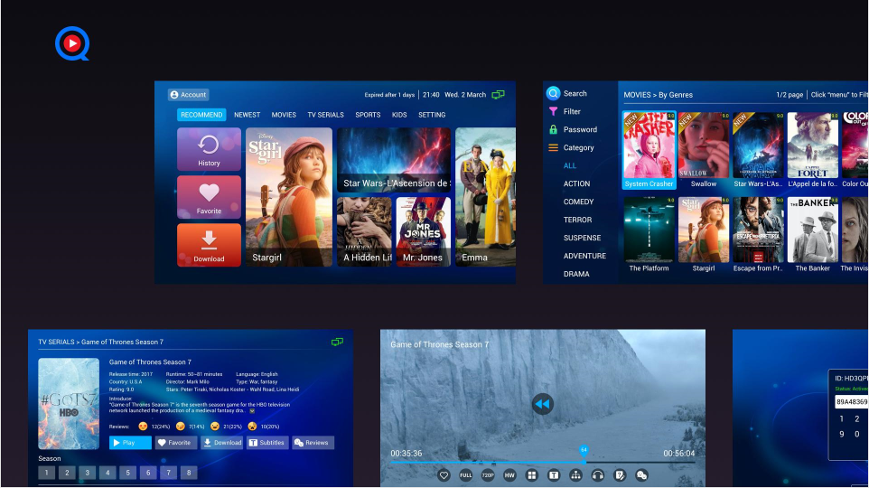Open the episode grid icon in player
This screenshot has height=488, width=869.
[x=531, y=475]
